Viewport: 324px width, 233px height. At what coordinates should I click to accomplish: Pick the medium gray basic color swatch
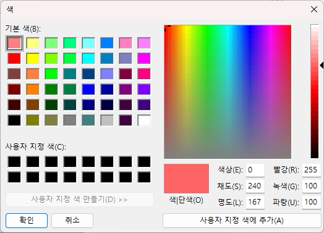[70, 121]
